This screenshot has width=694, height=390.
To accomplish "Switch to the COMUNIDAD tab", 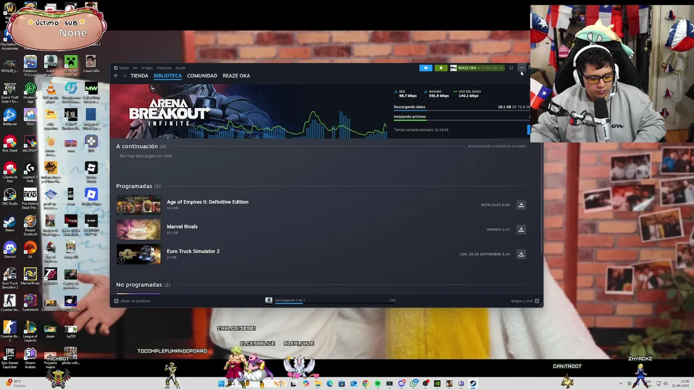I will 202,76.
